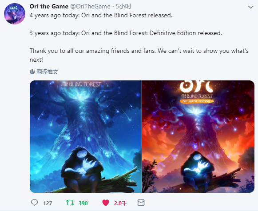Toggle the red heart like icon
Image resolution: width=258 pixels, height=211 pixels.
pyautogui.click(x=106, y=203)
